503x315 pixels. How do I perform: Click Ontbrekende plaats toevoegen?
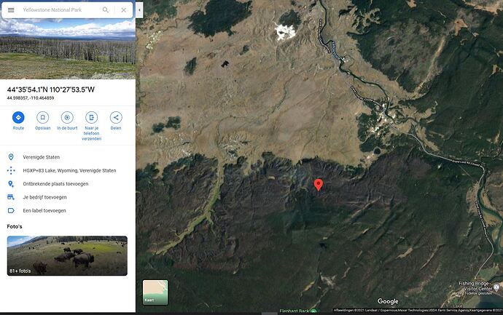click(x=55, y=184)
